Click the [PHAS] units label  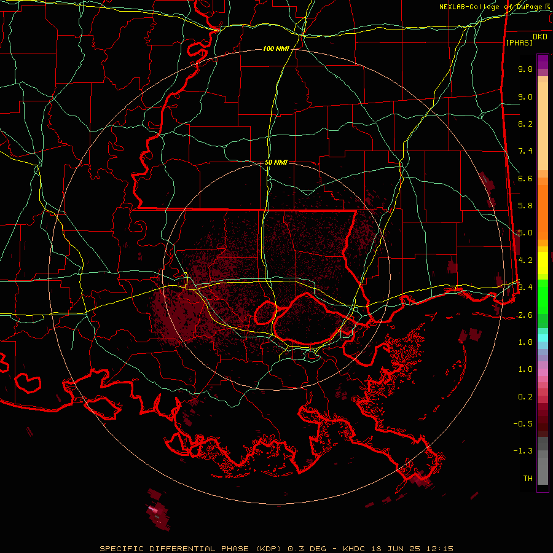pos(519,42)
